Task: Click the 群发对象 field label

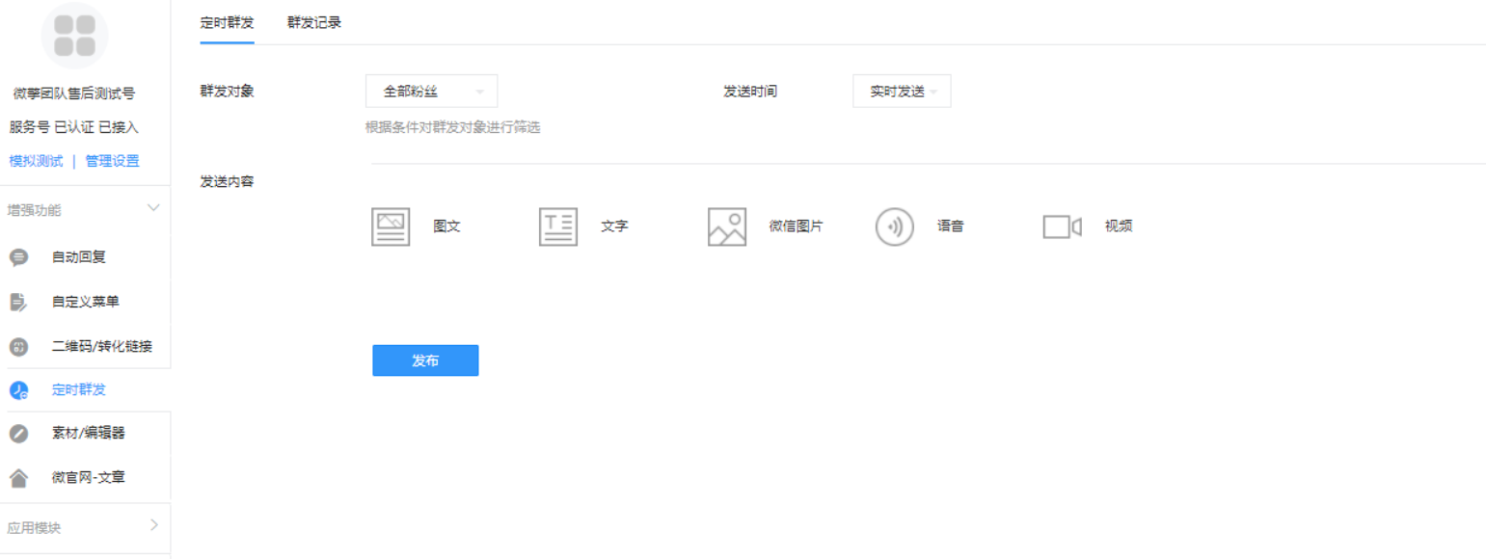Action: (x=227, y=92)
